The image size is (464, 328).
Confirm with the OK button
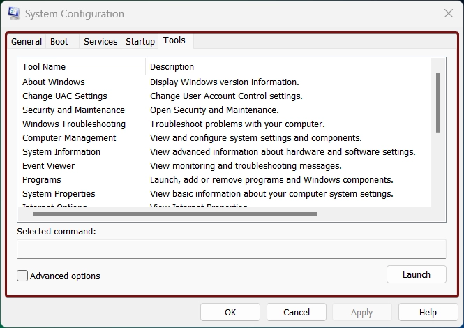click(230, 313)
